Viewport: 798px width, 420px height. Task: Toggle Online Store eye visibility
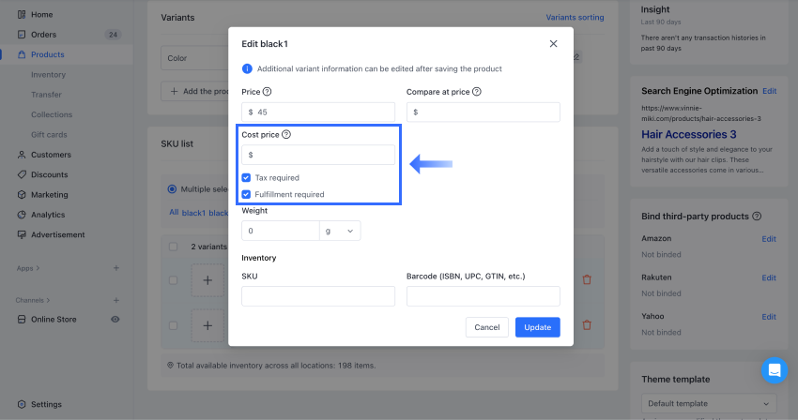point(115,320)
